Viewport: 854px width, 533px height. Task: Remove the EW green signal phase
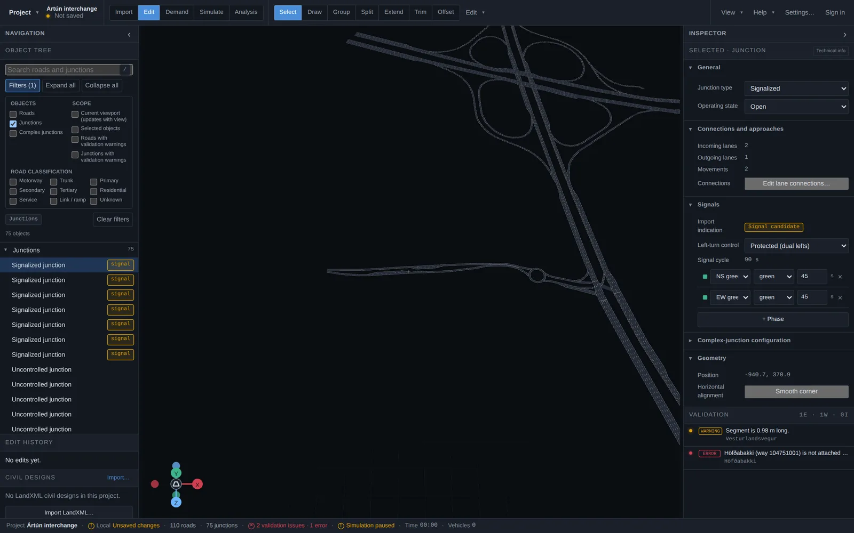click(840, 297)
